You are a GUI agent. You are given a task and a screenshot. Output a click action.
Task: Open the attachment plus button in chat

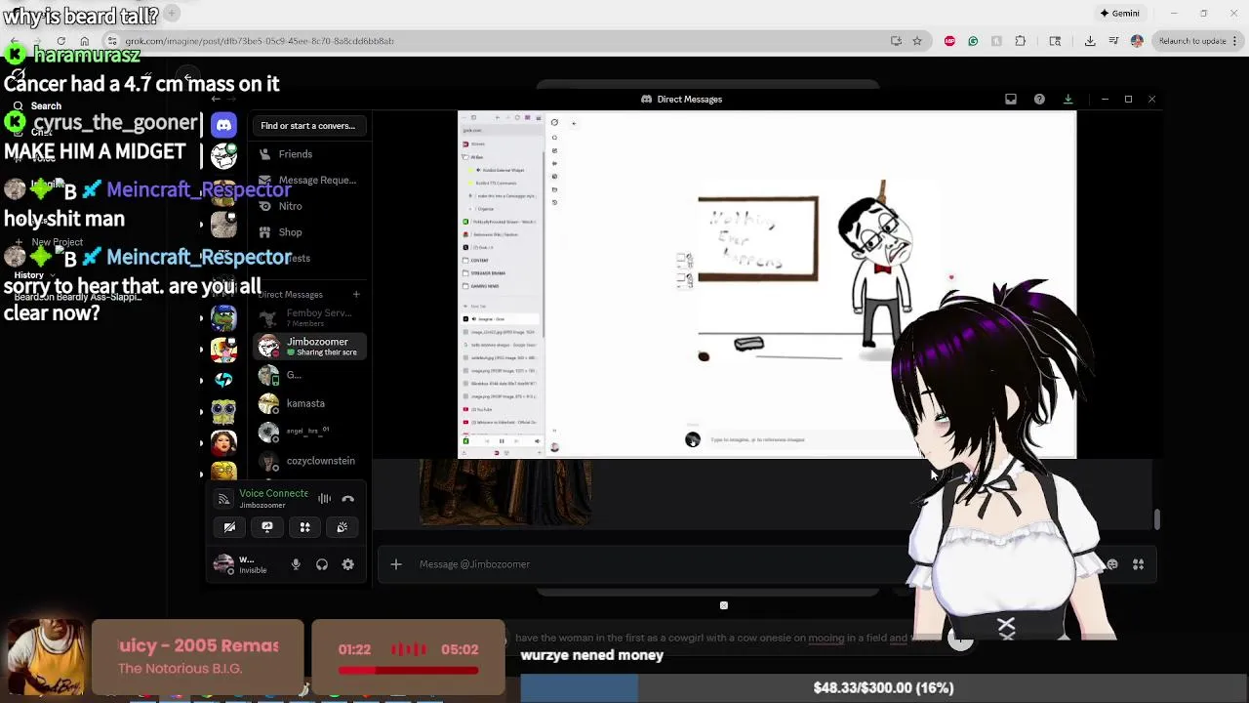coord(396,564)
